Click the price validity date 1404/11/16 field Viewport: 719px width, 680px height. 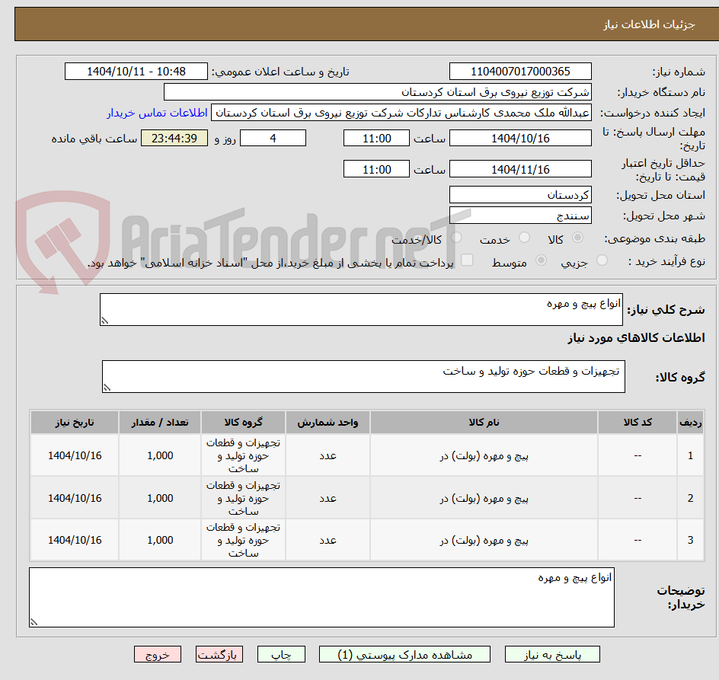pyautogui.click(x=520, y=169)
